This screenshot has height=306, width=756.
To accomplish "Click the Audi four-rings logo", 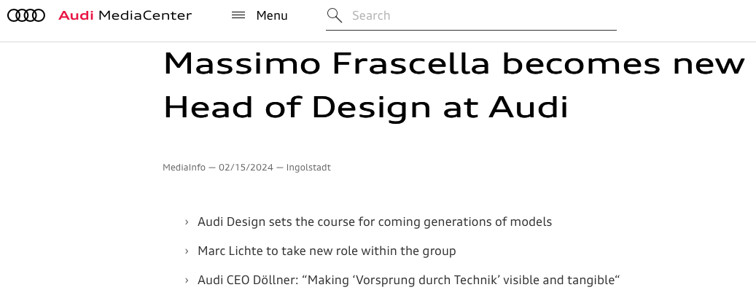I will tap(26, 15).
